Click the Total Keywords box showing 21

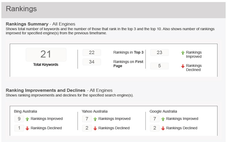[46, 55]
